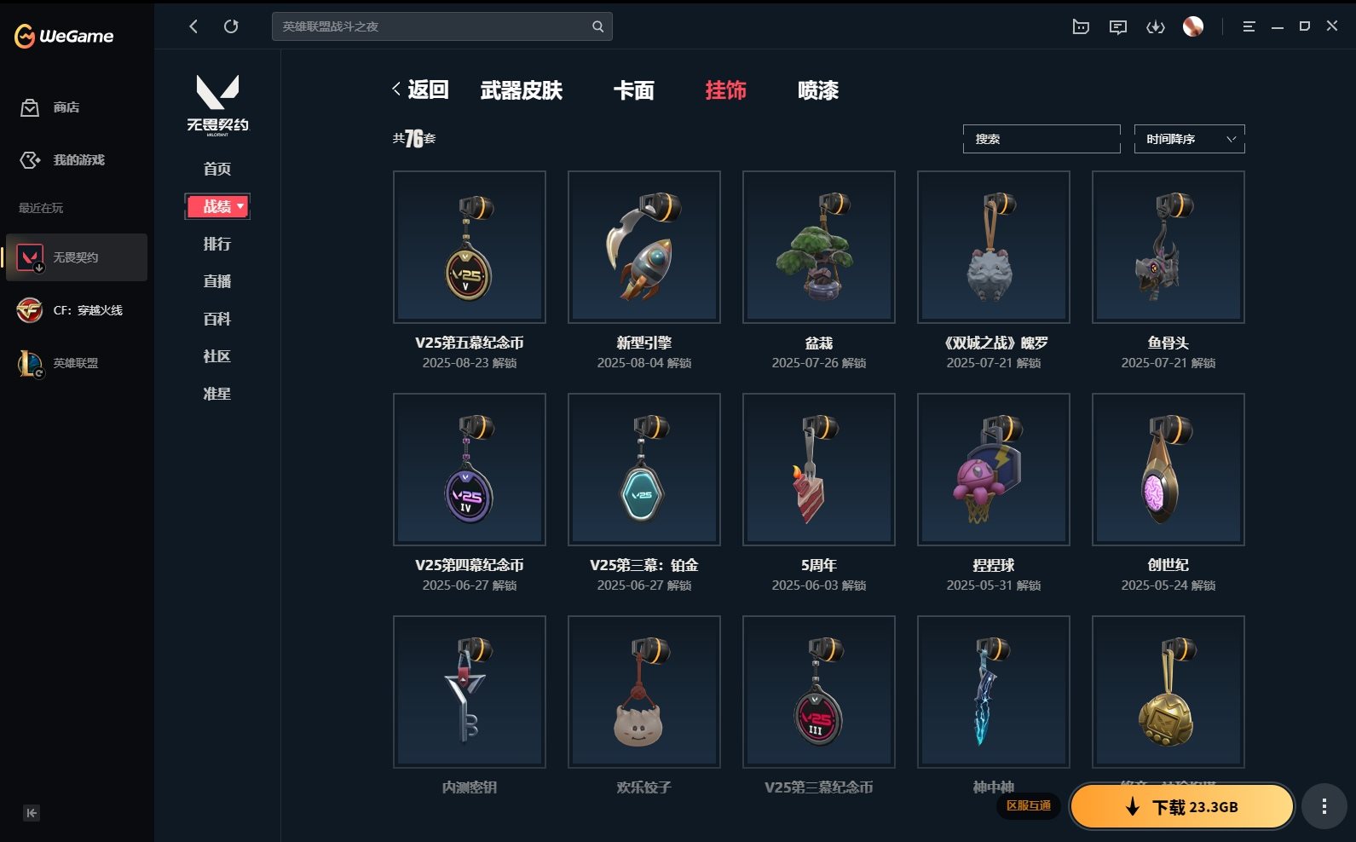Open the hamburger menu icon
The width and height of the screenshot is (1356, 842).
(1249, 27)
